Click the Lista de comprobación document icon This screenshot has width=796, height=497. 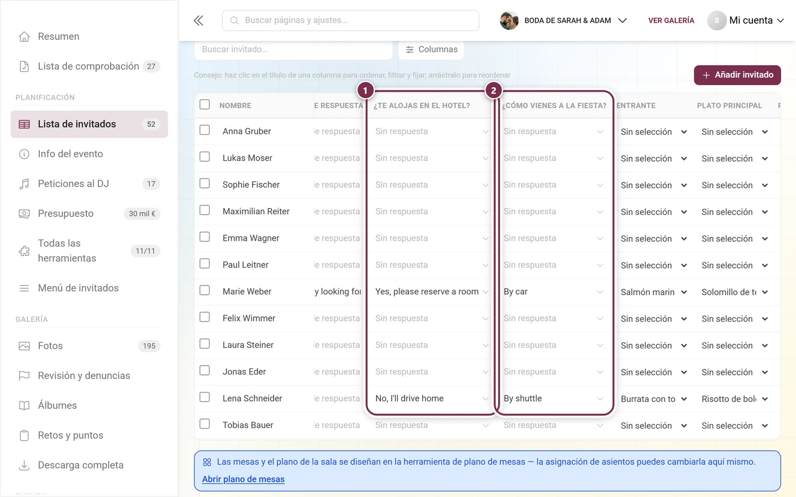coord(24,66)
